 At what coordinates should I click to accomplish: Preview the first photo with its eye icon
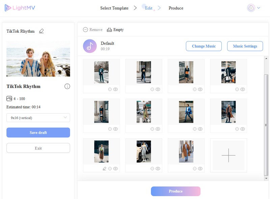[x=114, y=89]
